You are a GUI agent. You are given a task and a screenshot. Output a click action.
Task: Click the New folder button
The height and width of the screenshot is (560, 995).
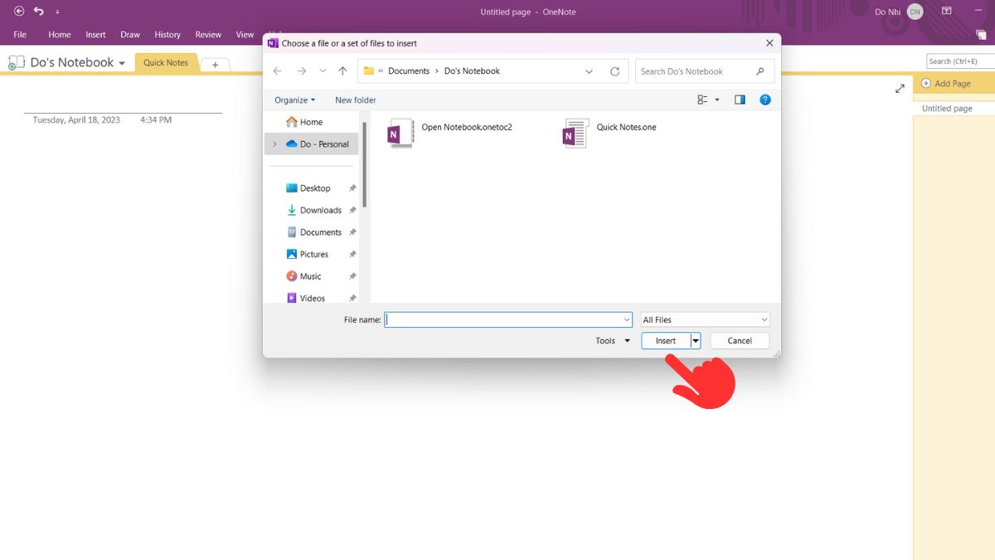[356, 100]
